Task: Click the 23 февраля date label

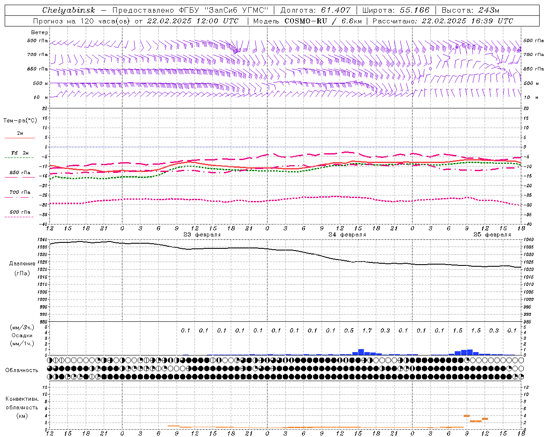Action: coord(202,235)
